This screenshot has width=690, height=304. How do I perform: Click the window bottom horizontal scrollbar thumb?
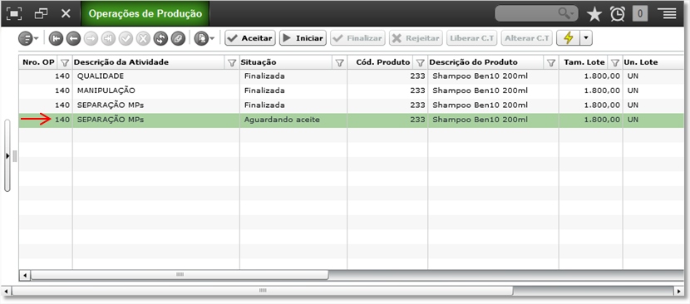pos(262,291)
